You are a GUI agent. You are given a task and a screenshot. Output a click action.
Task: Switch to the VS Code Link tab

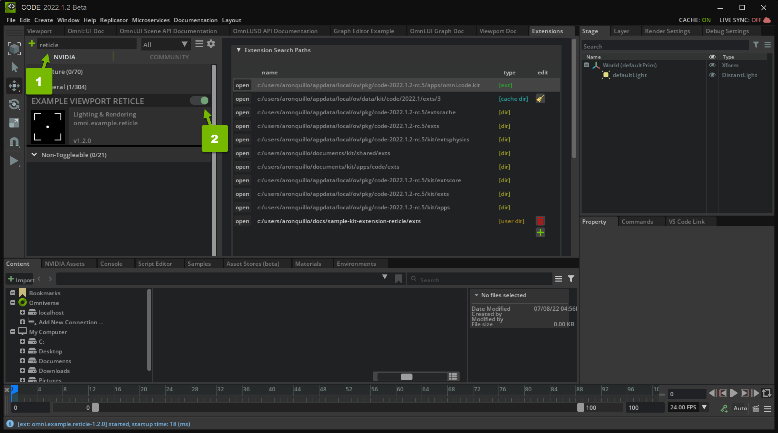[686, 222]
